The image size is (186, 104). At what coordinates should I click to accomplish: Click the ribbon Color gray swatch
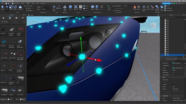(81, 7)
